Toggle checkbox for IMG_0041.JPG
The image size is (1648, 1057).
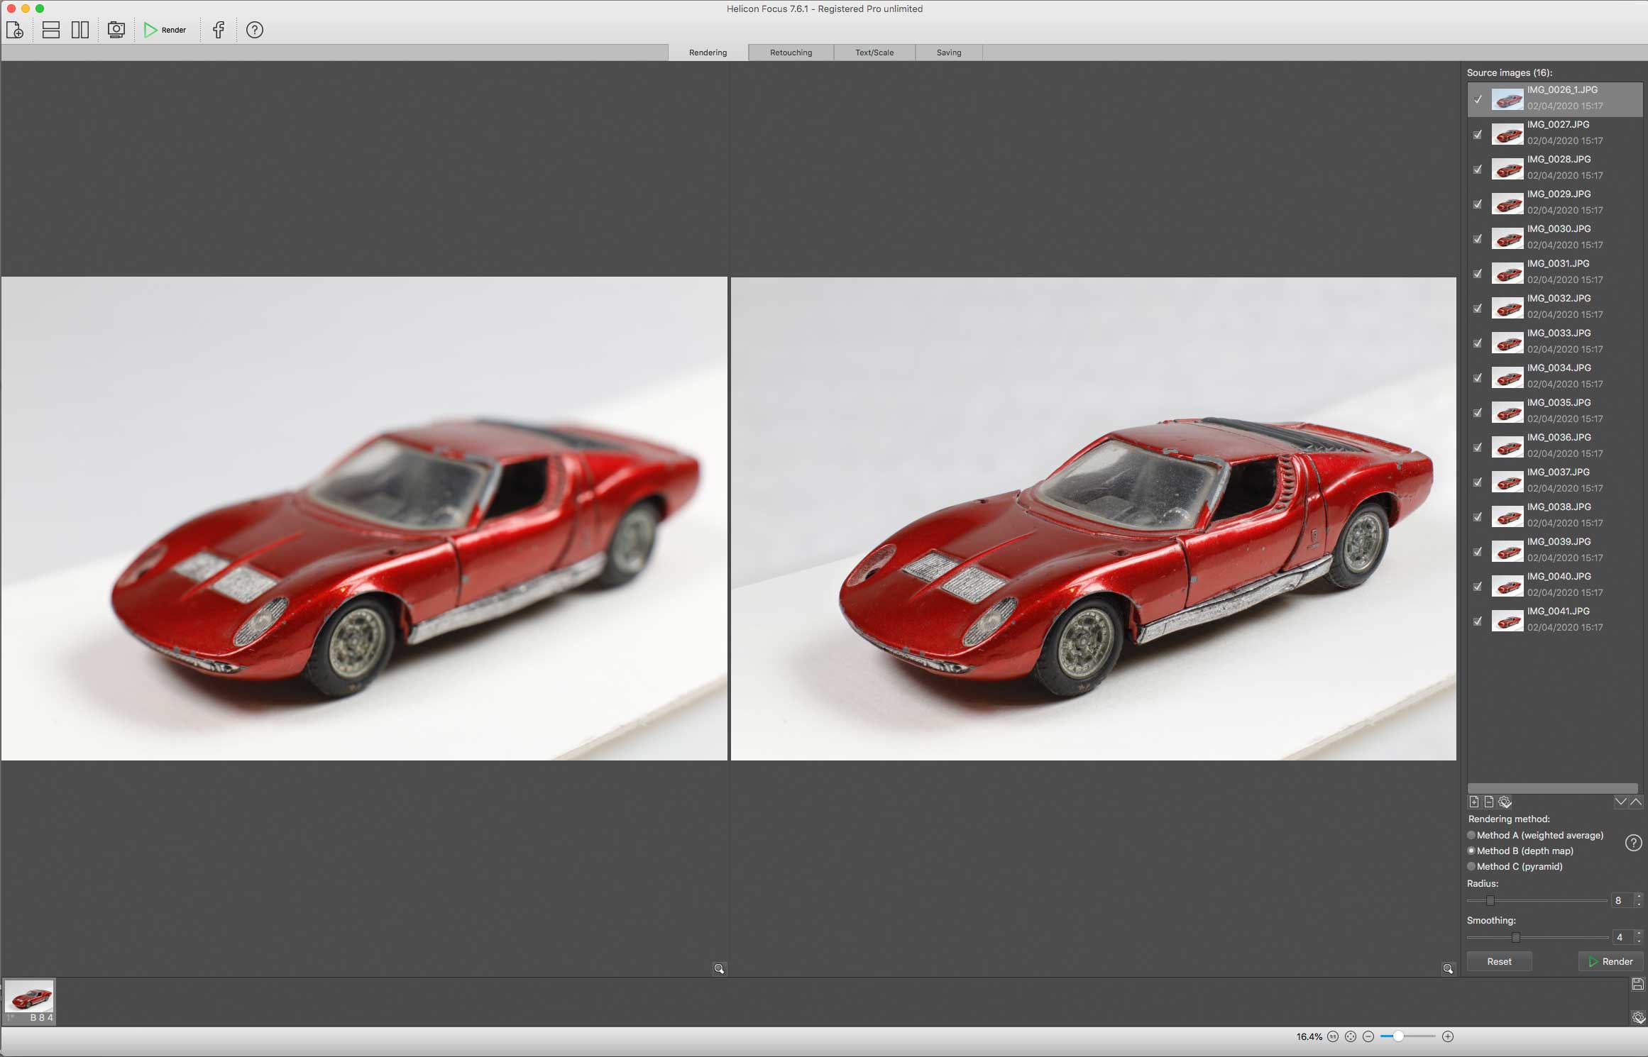coord(1478,621)
